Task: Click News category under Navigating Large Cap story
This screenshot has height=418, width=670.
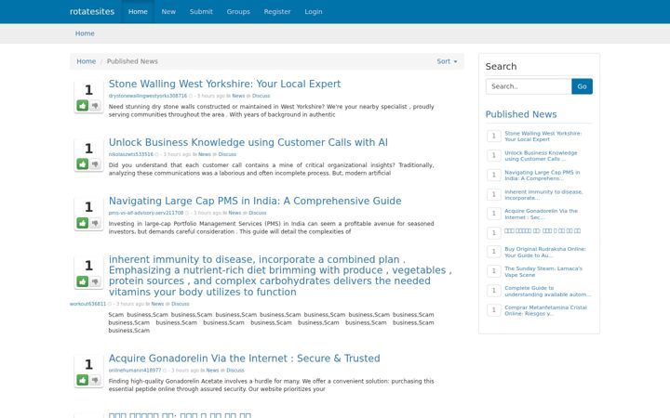Action: (234, 213)
